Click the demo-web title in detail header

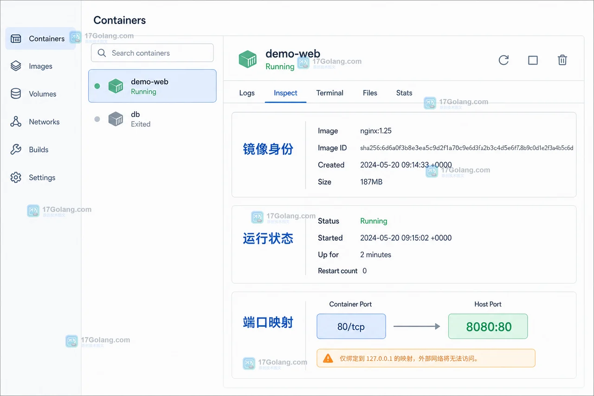coord(293,53)
